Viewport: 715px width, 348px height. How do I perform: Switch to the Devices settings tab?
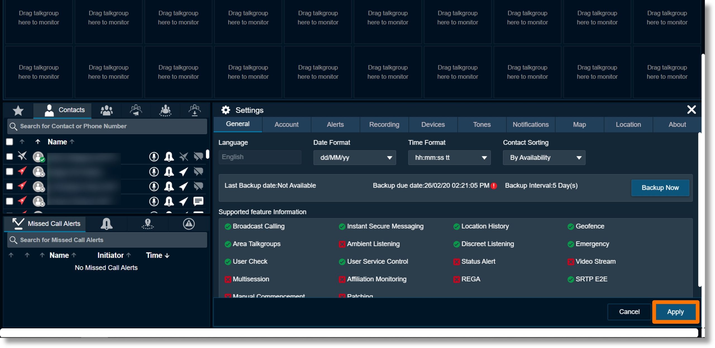433,125
